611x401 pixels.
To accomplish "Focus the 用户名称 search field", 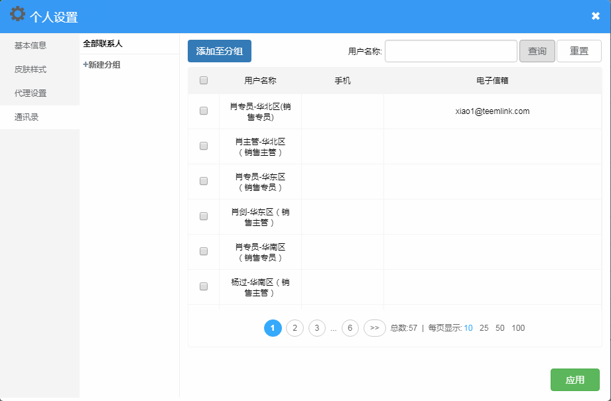I will click(x=450, y=51).
